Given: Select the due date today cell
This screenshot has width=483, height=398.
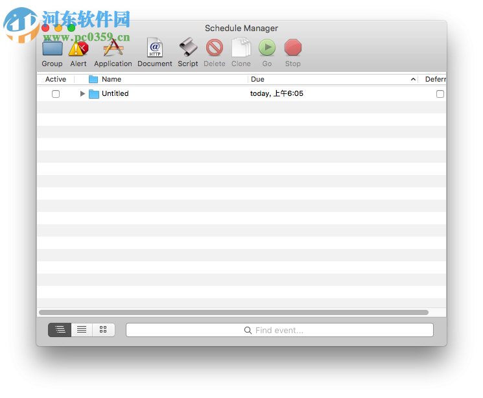Looking at the screenshot, I should pos(277,93).
